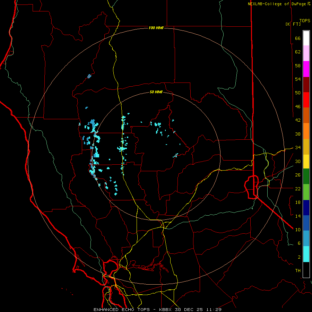This screenshot has width=312, height=312.
Task: Click the white swatch in the tops legend
Action: coord(306,38)
